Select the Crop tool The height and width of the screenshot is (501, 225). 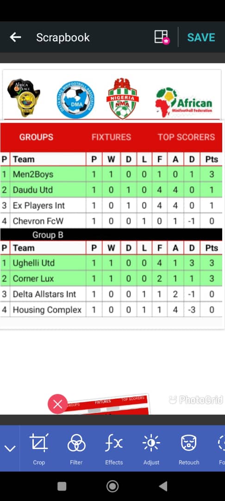(39, 449)
